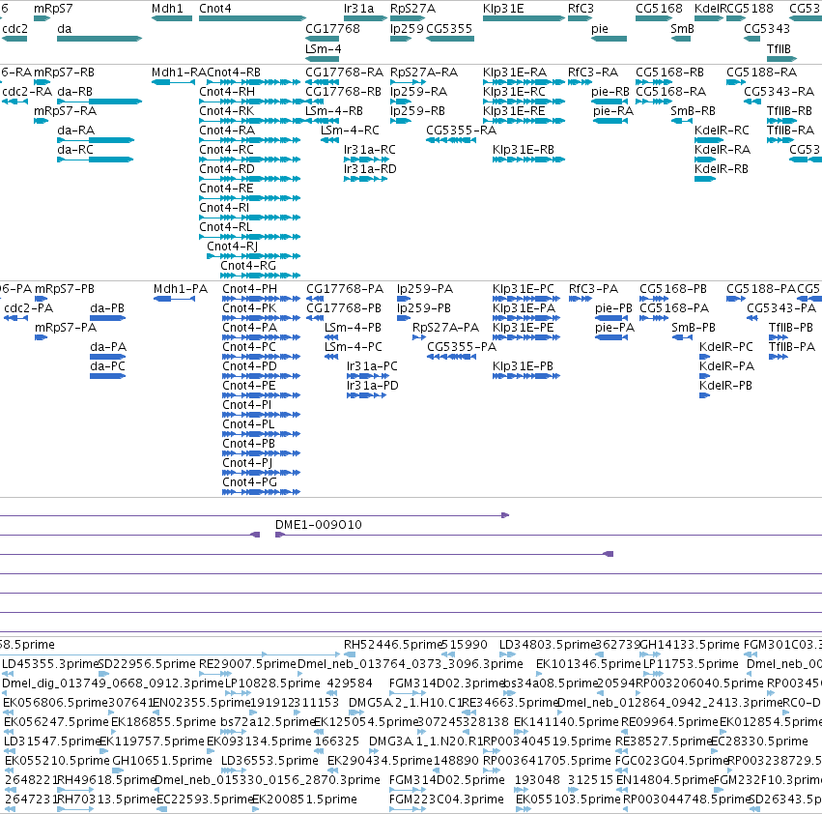Click transcript Cnot4-RG
Image resolution: width=822 pixels, height=814 pixels.
click(x=248, y=266)
